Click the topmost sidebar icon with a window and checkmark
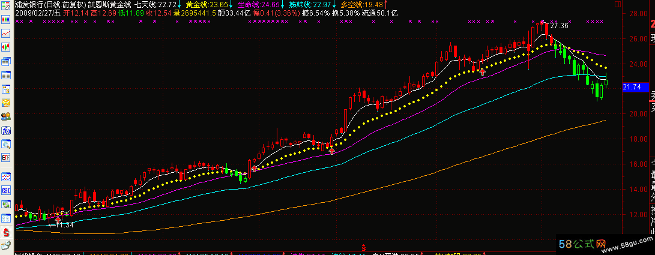The image size is (655, 255). point(6,5)
